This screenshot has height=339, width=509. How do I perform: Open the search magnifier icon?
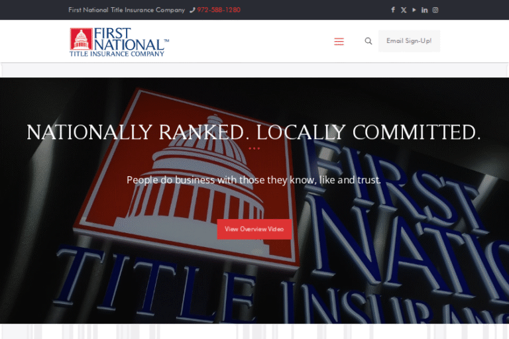pos(368,41)
